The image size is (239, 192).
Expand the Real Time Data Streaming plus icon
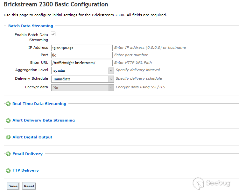[x=8, y=104]
